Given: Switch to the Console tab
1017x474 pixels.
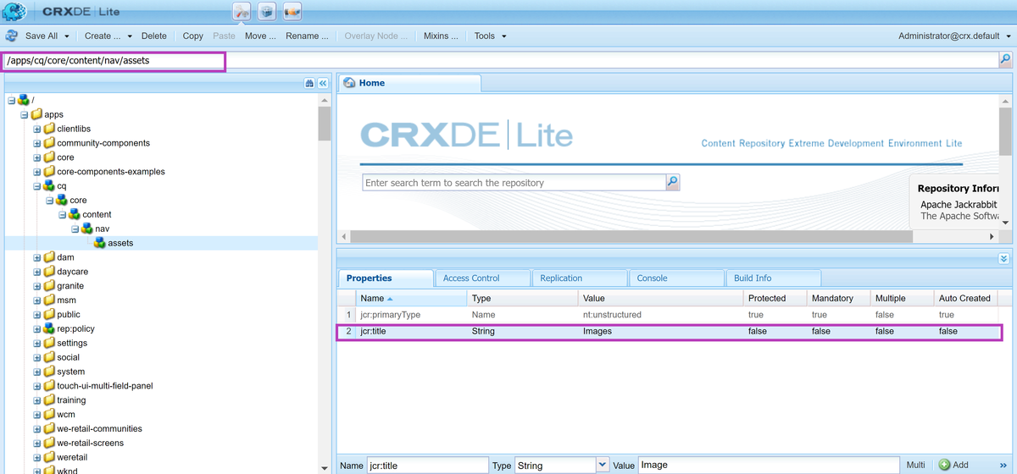Looking at the screenshot, I should pos(675,278).
